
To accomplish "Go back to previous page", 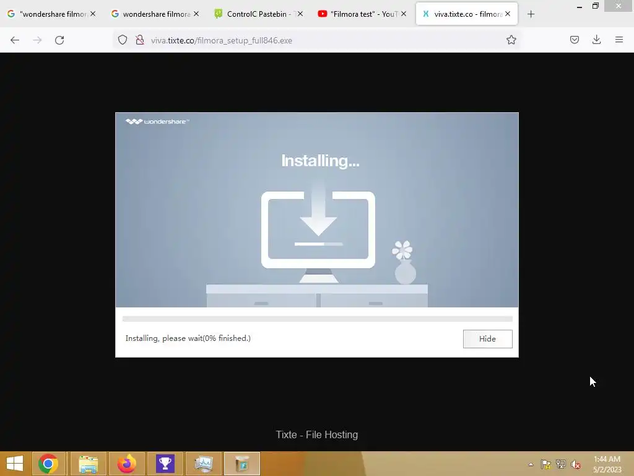I will point(15,40).
